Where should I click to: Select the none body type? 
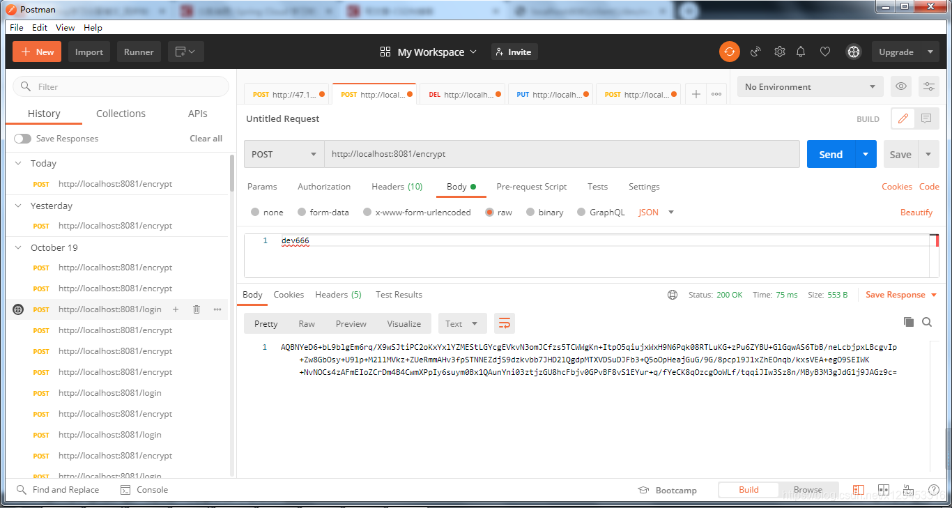click(255, 213)
